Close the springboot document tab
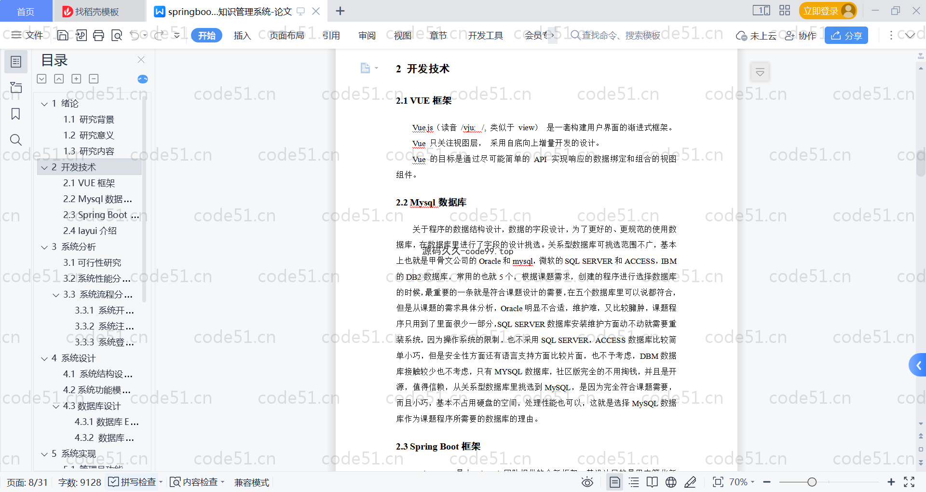The height and width of the screenshot is (492, 926). pyautogui.click(x=316, y=11)
